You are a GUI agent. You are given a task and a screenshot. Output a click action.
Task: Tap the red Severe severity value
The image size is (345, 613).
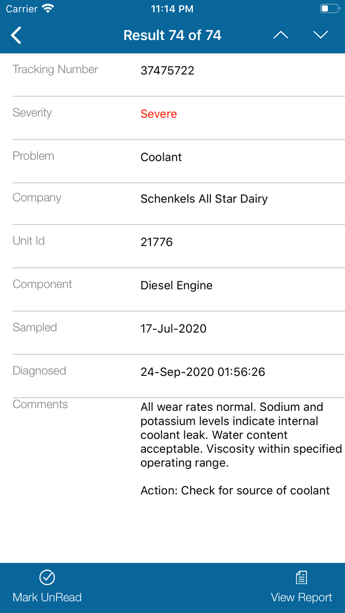(158, 114)
